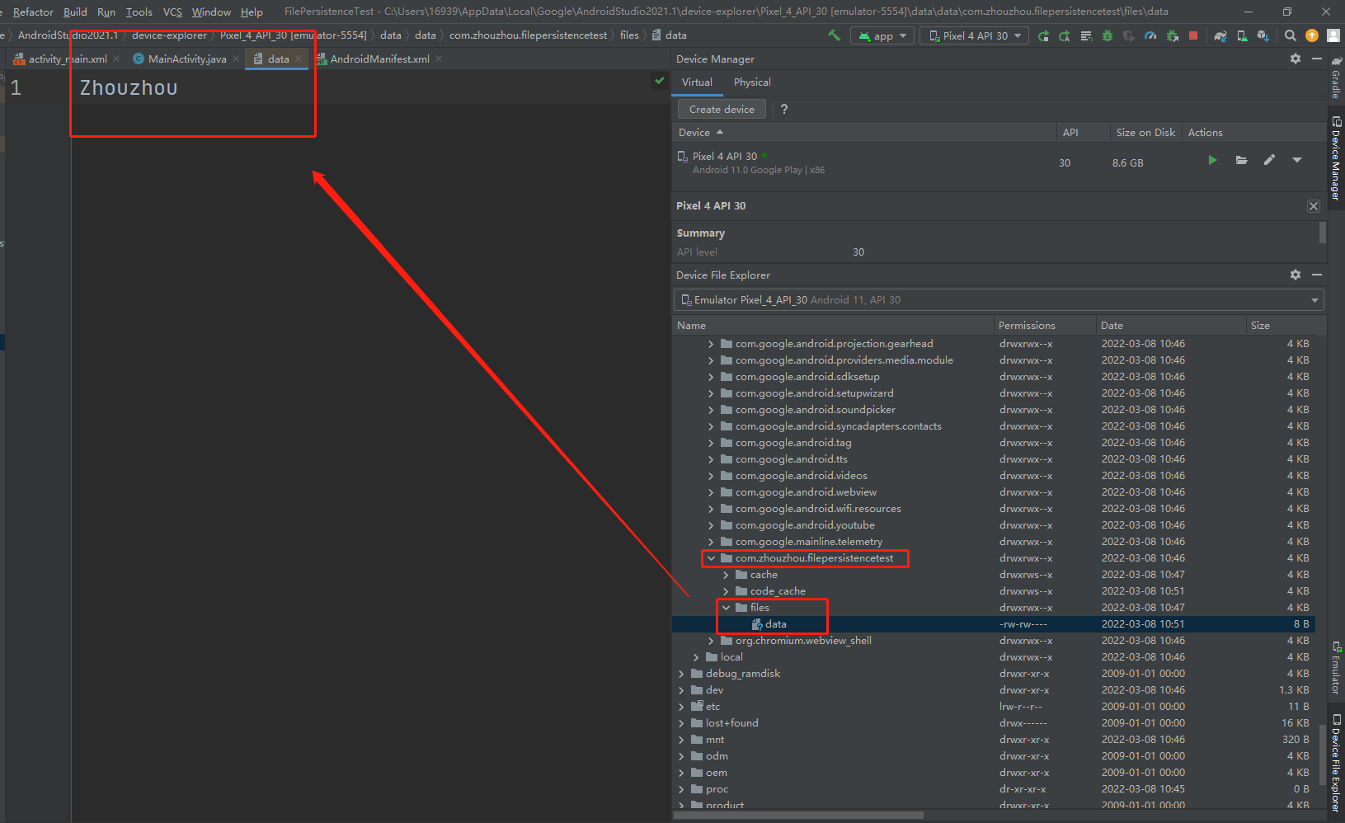Click the files breadcrumb in navigation bar
1345x823 pixels.
click(x=629, y=35)
